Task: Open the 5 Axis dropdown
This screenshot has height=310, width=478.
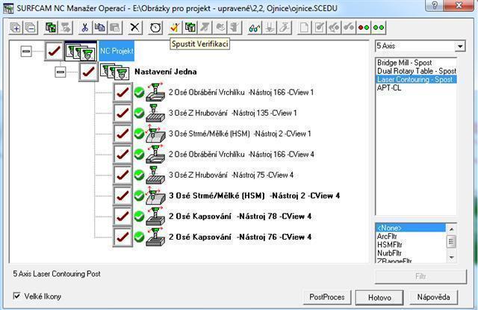Action: click(x=460, y=46)
